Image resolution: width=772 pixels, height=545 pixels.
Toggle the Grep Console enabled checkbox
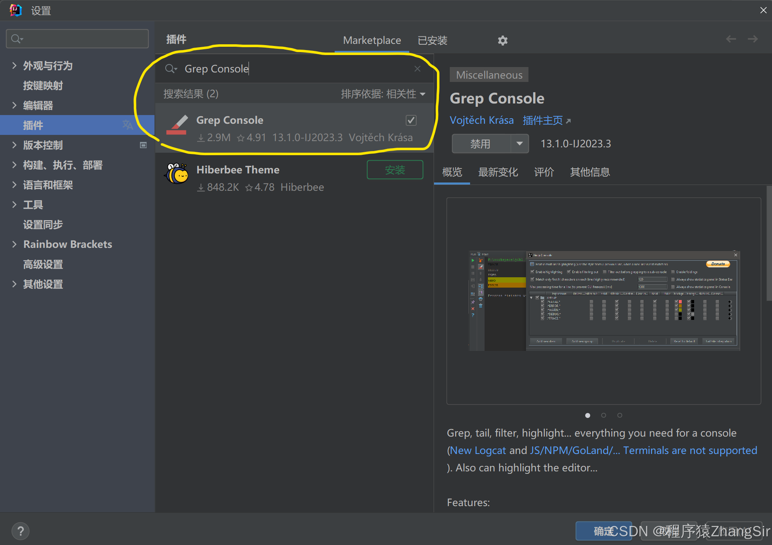click(411, 120)
